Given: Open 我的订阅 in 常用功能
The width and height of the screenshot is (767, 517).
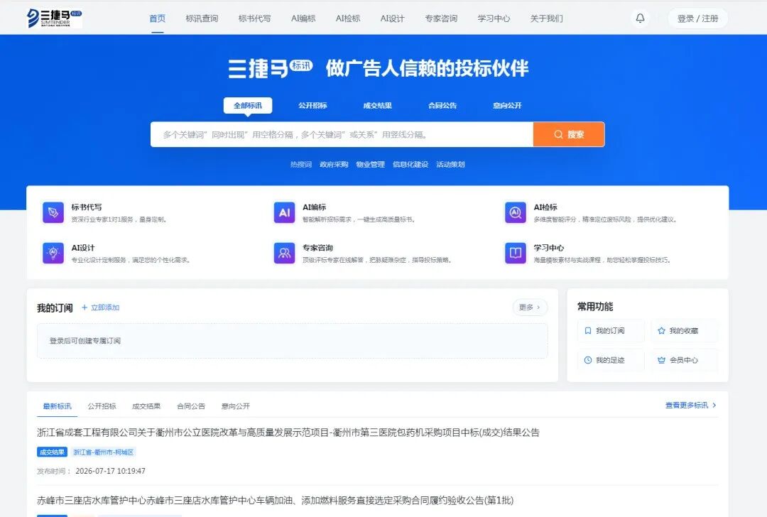Looking at the screenshot, I should click(x=611, y=331).
